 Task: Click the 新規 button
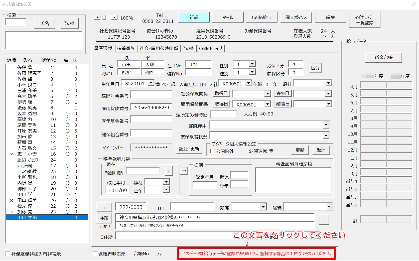pyautogui.click(x=194, y=17)
